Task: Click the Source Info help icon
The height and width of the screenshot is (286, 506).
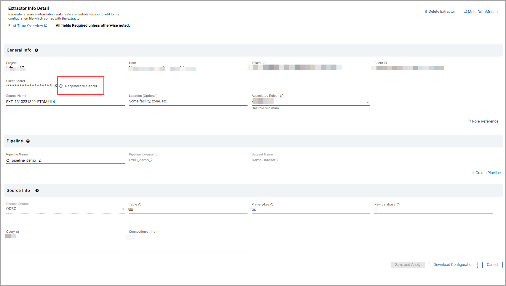Action: (x=37, y=191)
